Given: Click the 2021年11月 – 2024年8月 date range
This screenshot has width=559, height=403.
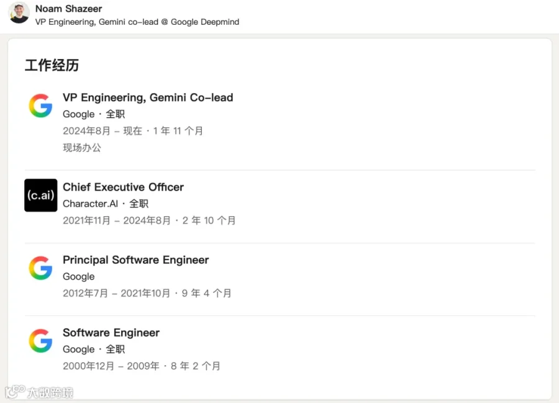Looking at the screenshot, I should [x=117, y=220].
